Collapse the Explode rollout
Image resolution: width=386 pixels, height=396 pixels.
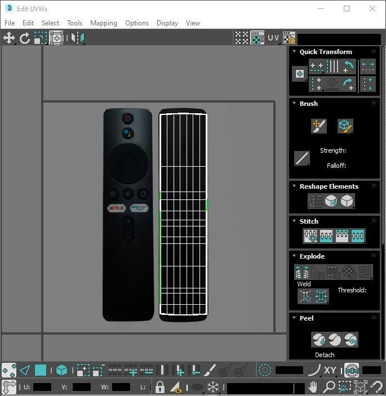click(294, 256)
